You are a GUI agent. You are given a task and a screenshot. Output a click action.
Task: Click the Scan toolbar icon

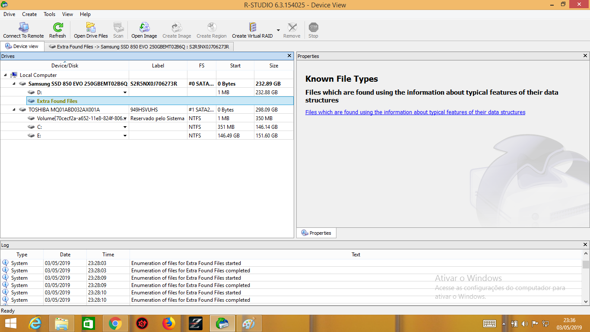[x=118, y=30]
